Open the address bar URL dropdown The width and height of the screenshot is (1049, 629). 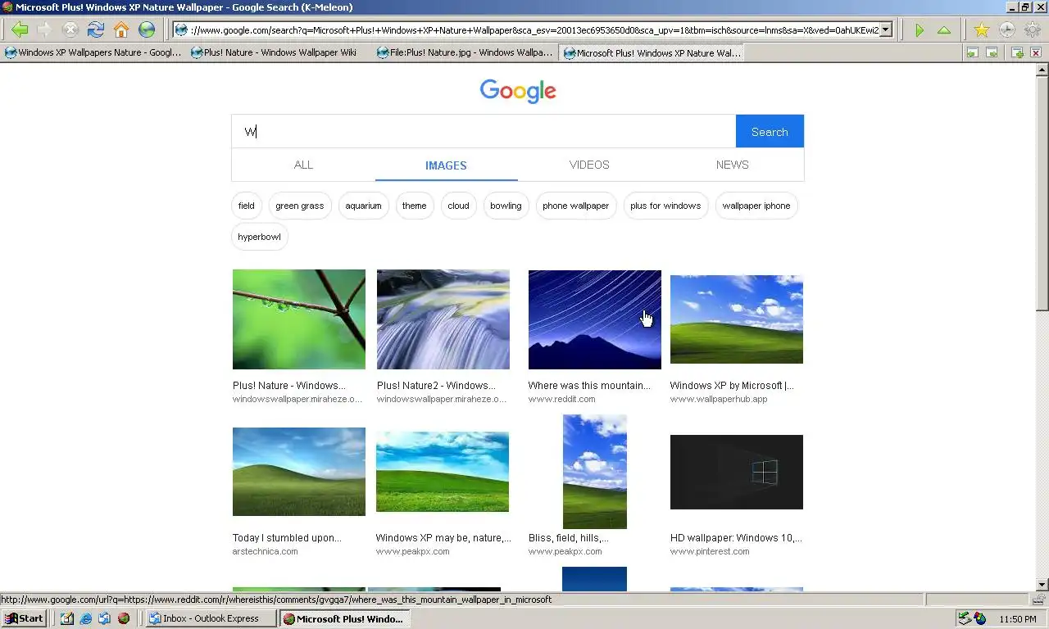tap(886, 30)
